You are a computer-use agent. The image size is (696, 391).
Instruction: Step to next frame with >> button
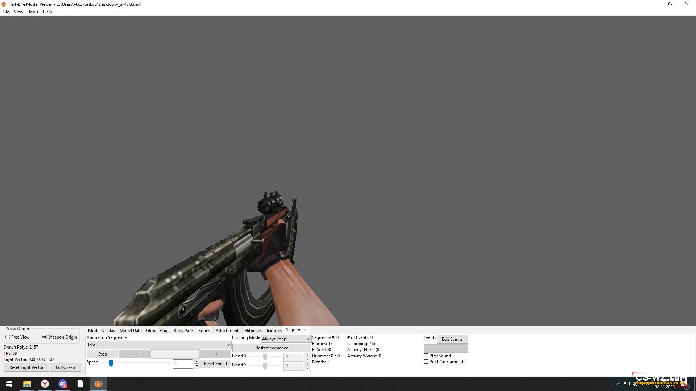click(216, 354)
